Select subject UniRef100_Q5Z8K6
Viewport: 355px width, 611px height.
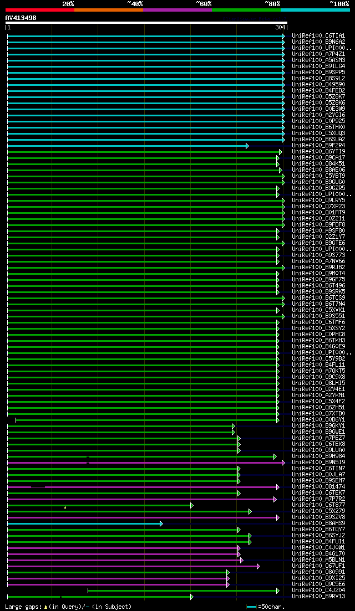(318, 103)
